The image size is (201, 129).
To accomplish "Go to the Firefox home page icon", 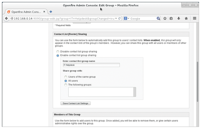I will 186,18.
